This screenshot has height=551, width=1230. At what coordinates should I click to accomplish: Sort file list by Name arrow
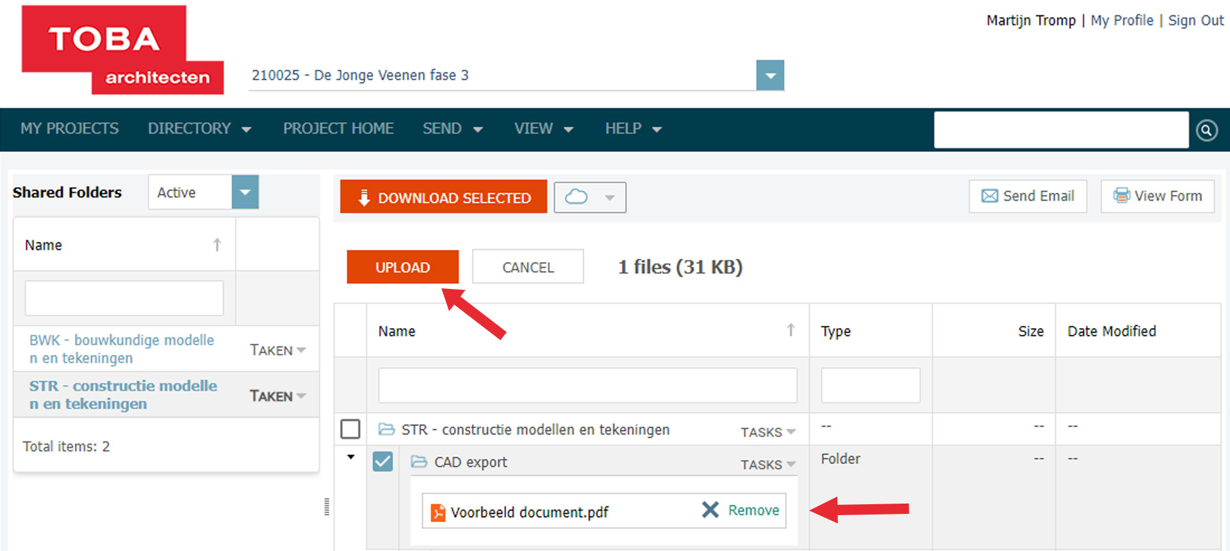pos(791,331)
